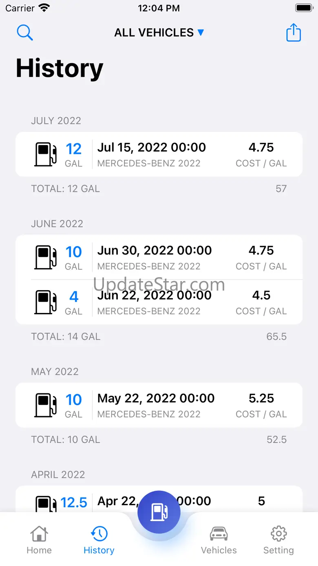Viewport: 318px width, 566px height.
Task: Tap the share export icon
Action: coord(294,33)
